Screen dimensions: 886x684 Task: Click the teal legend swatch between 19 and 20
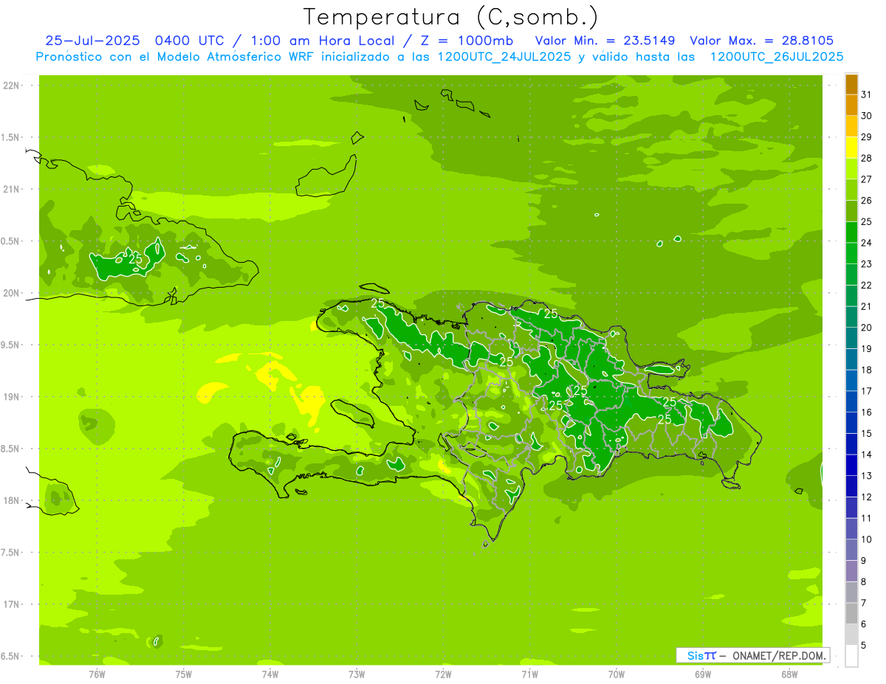851,338
